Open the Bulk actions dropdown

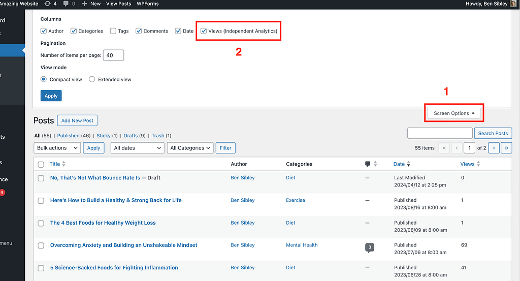pos(57,148)
